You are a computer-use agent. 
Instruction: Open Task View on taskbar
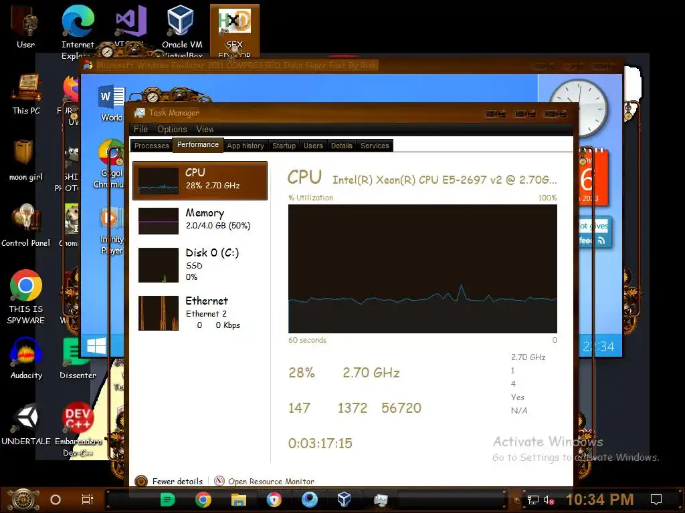(88, 500)
